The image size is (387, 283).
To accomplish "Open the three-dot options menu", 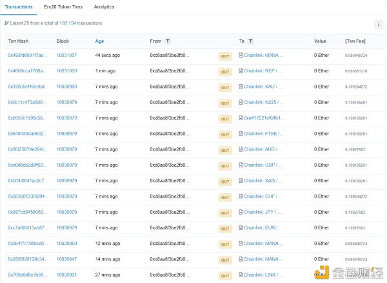I will tap(379, 24).
